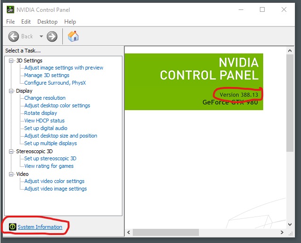This screenshot has width=301, height=243.
Task: Open the Desktop menu
Action: pyautogui.click(x=47, y=22)
